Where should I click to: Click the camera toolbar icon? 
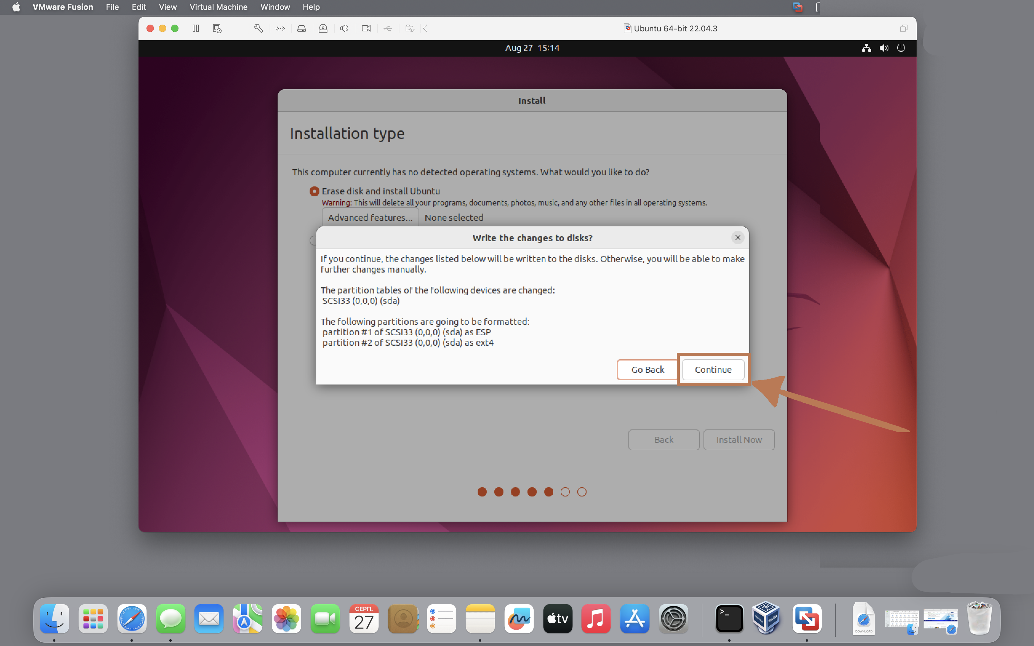tap(366, 28)
